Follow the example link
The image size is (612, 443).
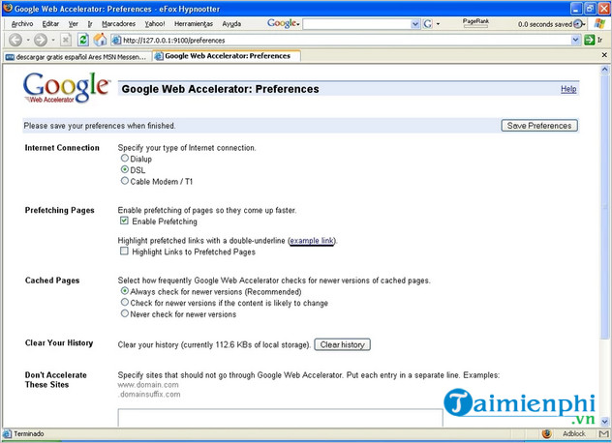pyautogui.click(x=312, y=241)
